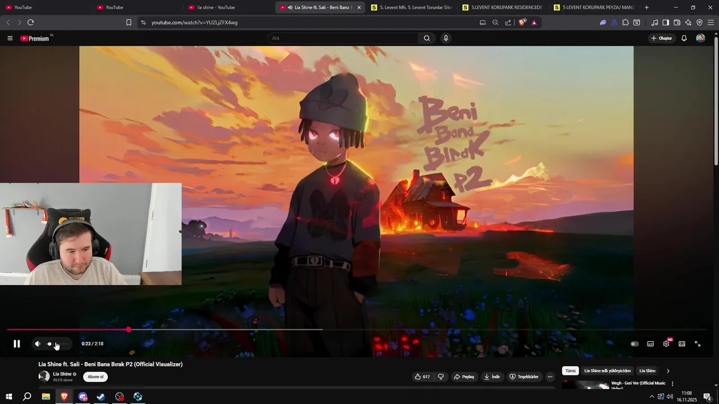Viewport: 719px width, 404px height.
Task: Switch to the 'lia shine - YouTube' tab
Action: click(x=229, y=7)
